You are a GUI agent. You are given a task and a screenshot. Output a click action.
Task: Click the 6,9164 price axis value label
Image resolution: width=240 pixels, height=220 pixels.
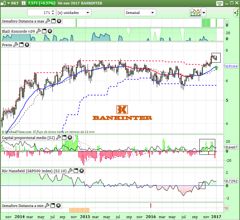click(231, 66)
